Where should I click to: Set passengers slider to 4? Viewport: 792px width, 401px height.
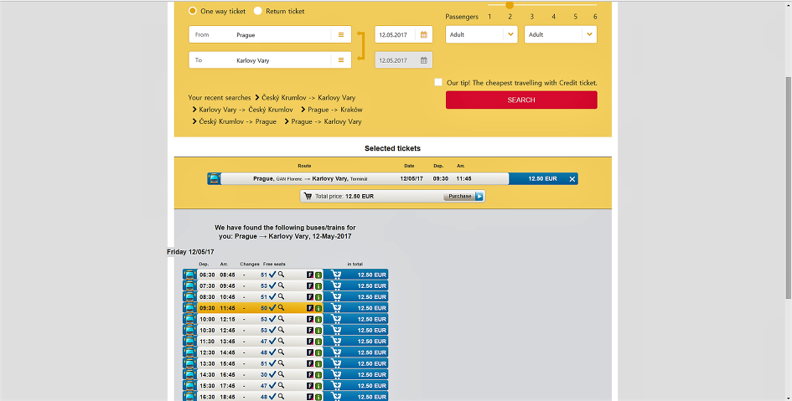(554, 17)
